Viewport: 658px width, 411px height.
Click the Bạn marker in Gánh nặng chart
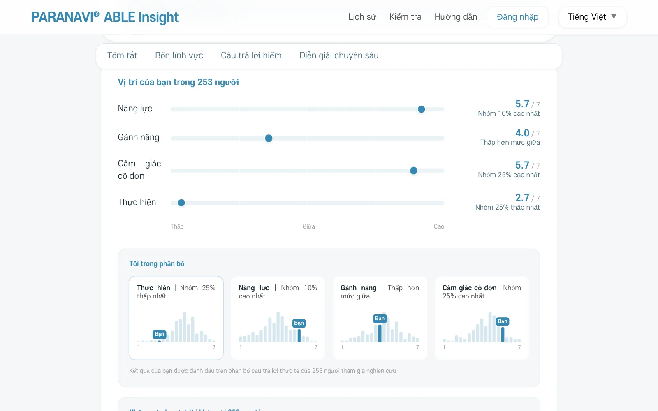pos(380,319)
